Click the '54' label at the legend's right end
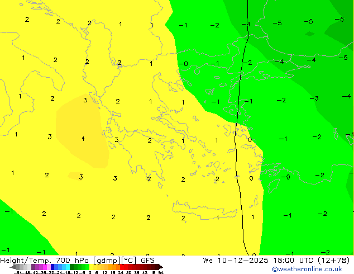The width and height of the screenshot is (354, 274). pyautogui.click(x=161, y=273)
